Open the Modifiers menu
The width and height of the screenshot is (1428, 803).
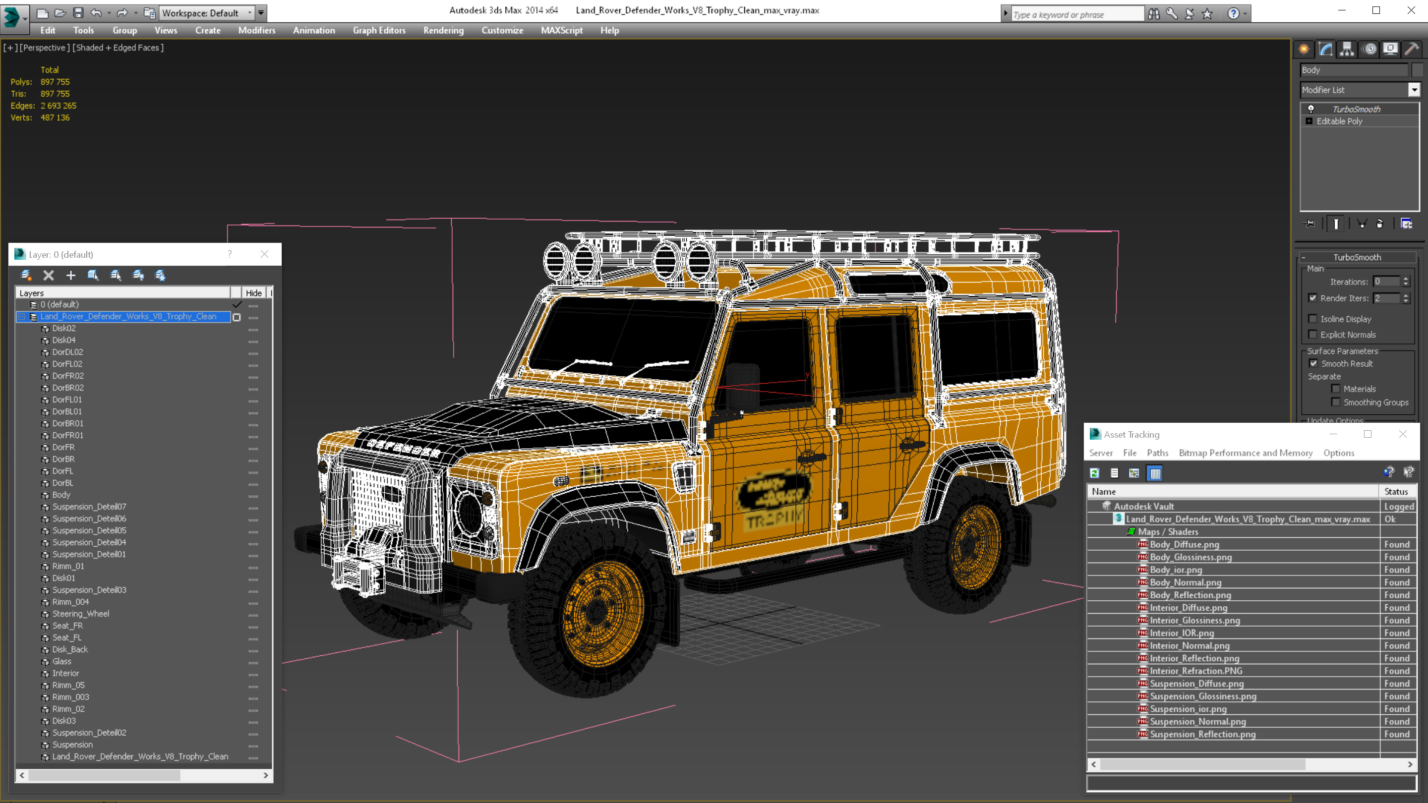257,30
